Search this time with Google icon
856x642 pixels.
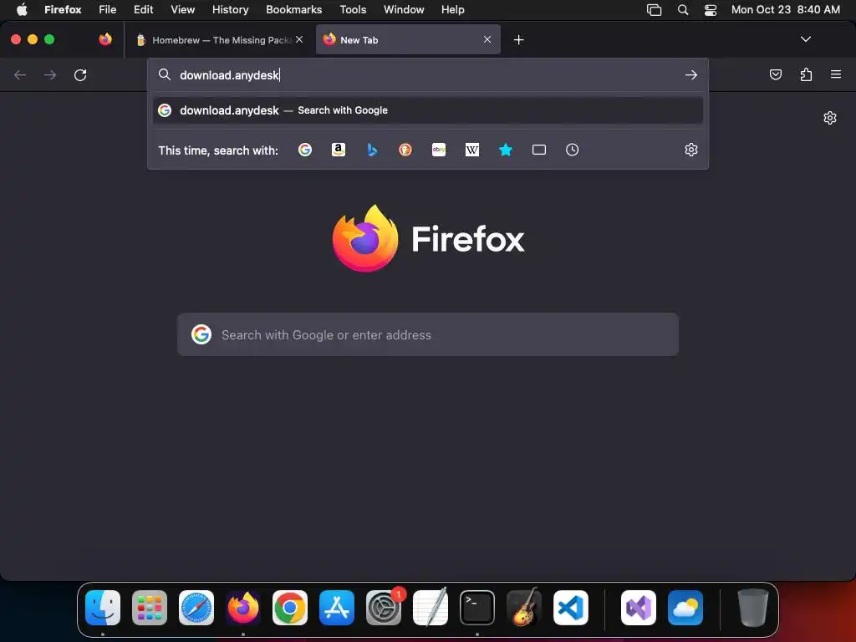[305, 150]
